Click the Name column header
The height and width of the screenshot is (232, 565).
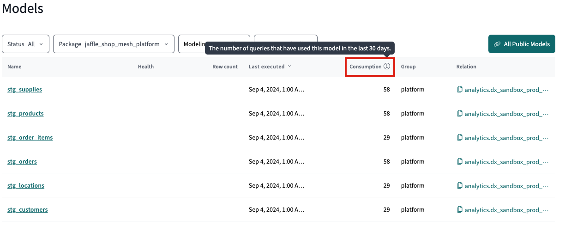tap(14, 67)
